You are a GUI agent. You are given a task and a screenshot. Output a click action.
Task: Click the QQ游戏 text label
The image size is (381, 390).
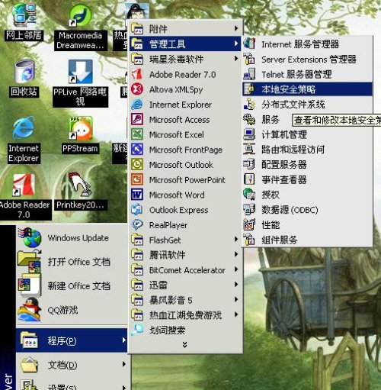pos(62,310)
